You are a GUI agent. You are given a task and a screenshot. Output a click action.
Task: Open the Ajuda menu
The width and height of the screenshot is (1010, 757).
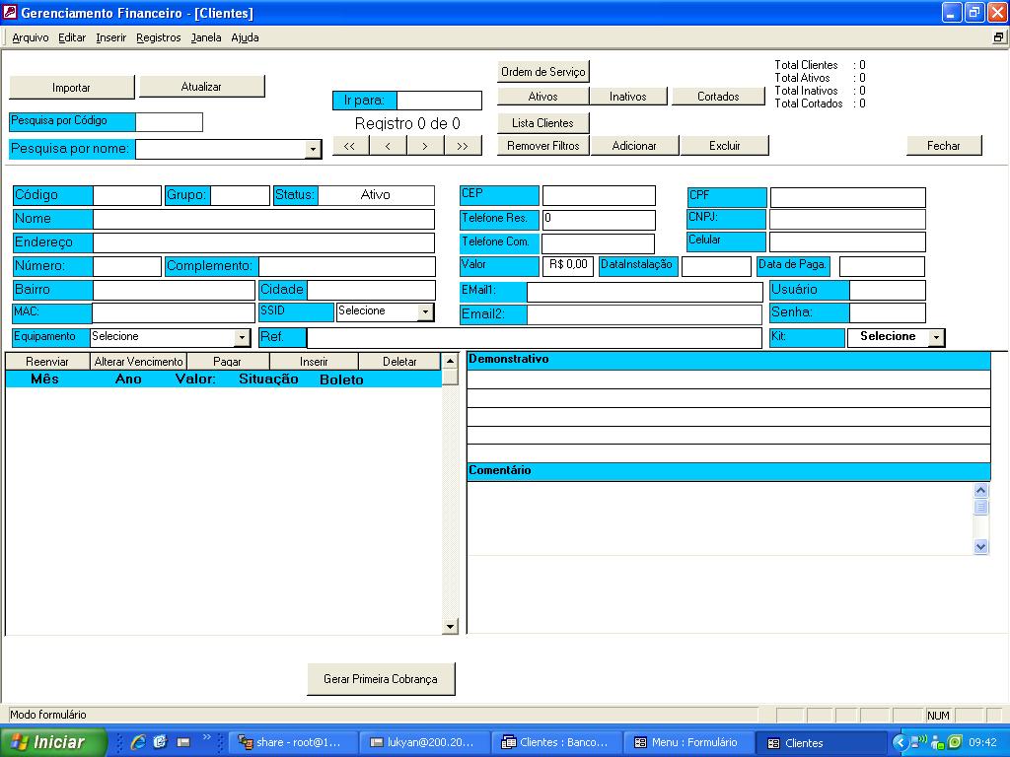click(245, 38)
